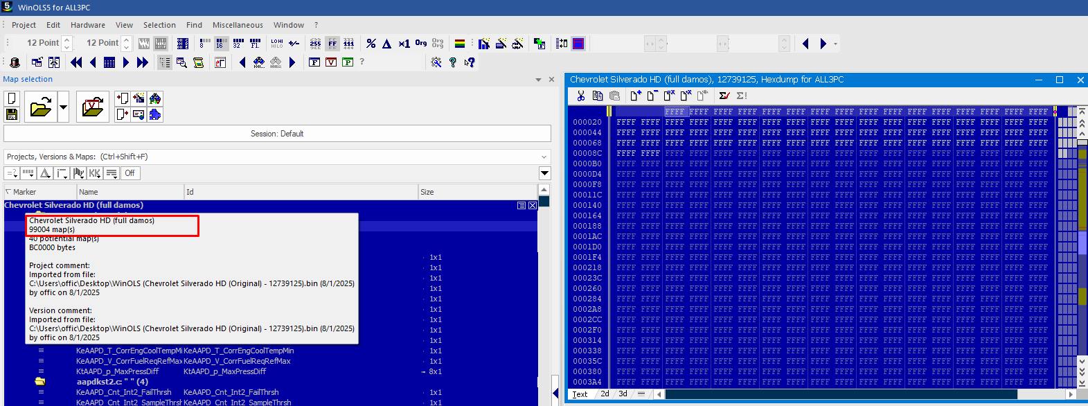Click the Session: Default button
Screen dimensions: 1088x406
[x=277, y=134]
